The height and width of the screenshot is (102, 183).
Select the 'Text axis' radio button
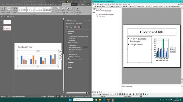(x=69, y=38)
